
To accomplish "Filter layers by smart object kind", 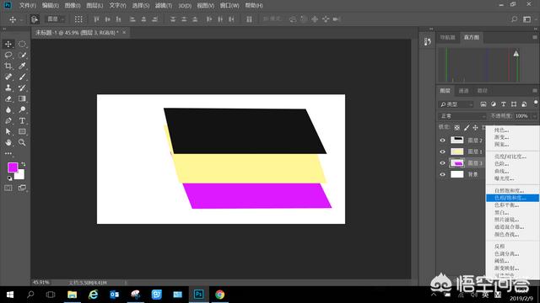I will (524, 104).
